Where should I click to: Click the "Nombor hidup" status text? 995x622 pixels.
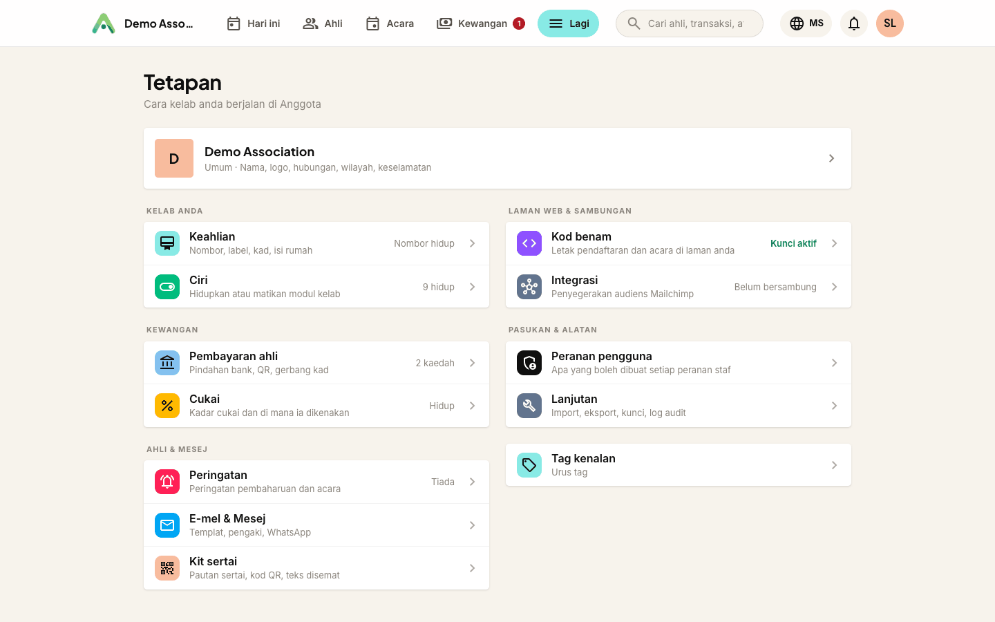tap(424, 243)
